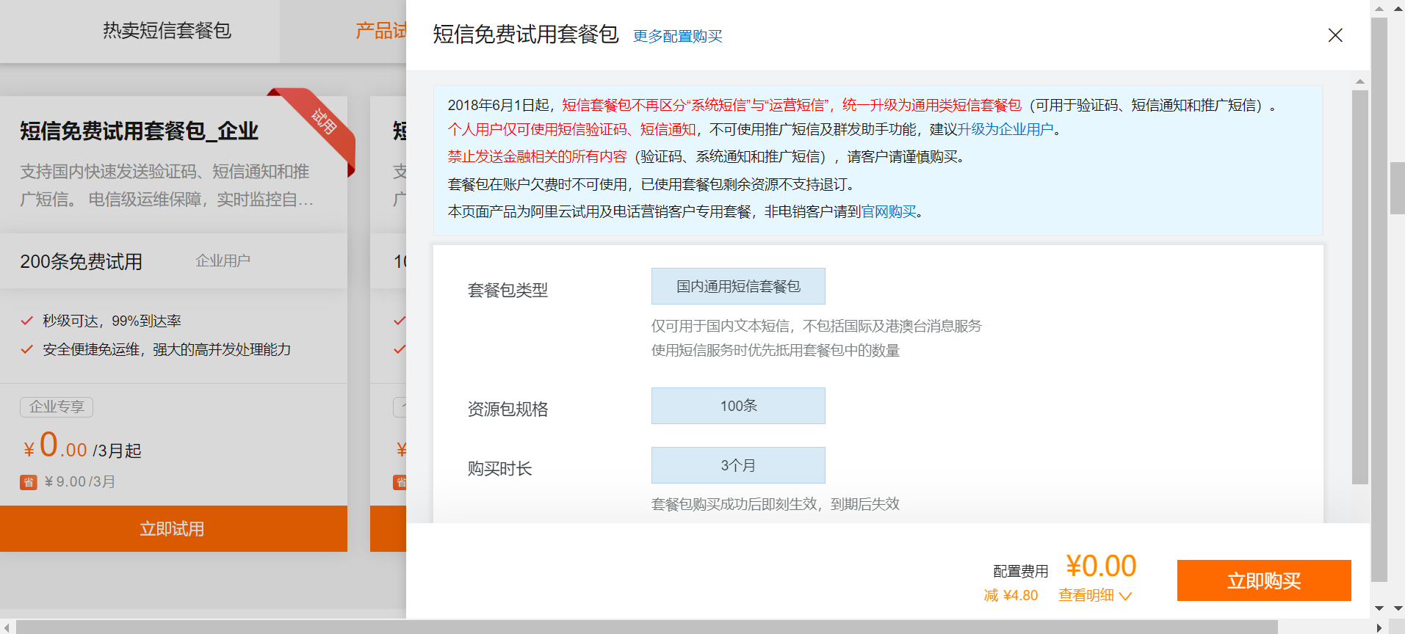Click the dialog title 短信免费试用套餐包
Screen dimensions: 1405x634
point(526,34)
